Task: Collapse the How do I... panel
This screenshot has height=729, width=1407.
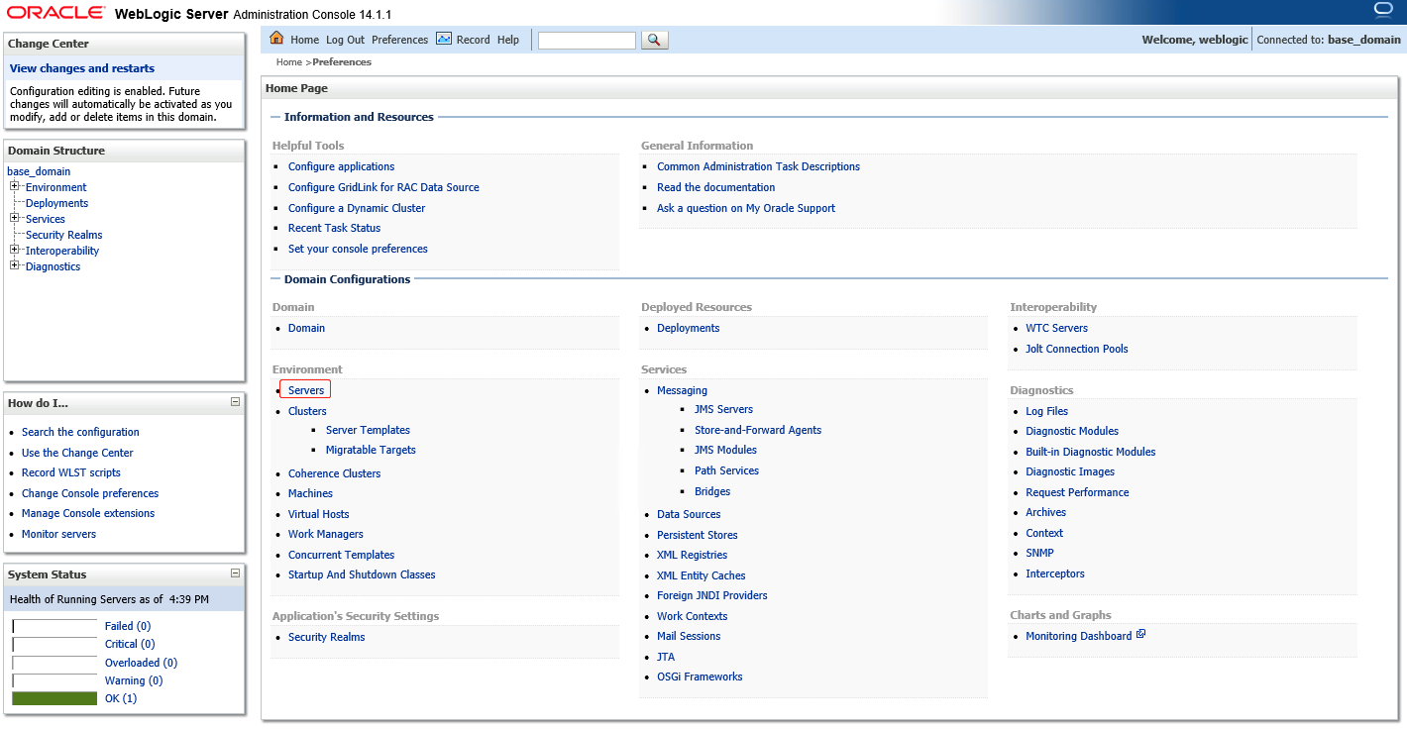Action: (235, 402)
